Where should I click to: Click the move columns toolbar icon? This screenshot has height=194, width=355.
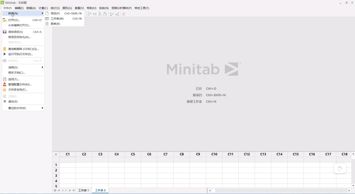[105, 14]
